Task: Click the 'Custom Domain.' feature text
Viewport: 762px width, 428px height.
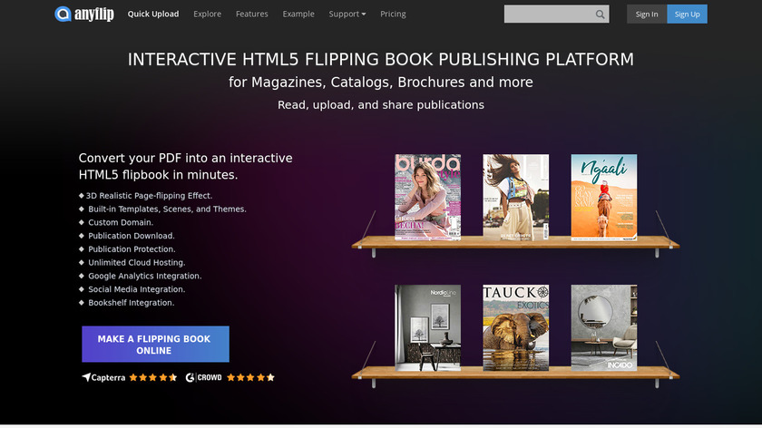Action: pyautogui.click(x=121, y=222)
